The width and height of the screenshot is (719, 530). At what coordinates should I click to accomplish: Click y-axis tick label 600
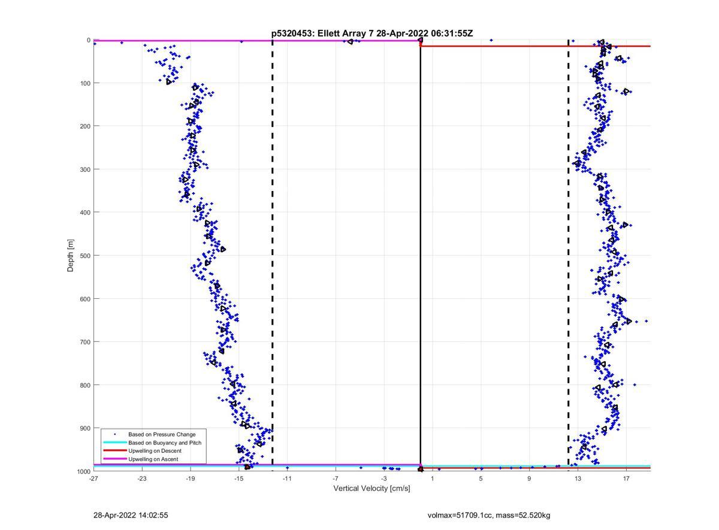[84, 299]
